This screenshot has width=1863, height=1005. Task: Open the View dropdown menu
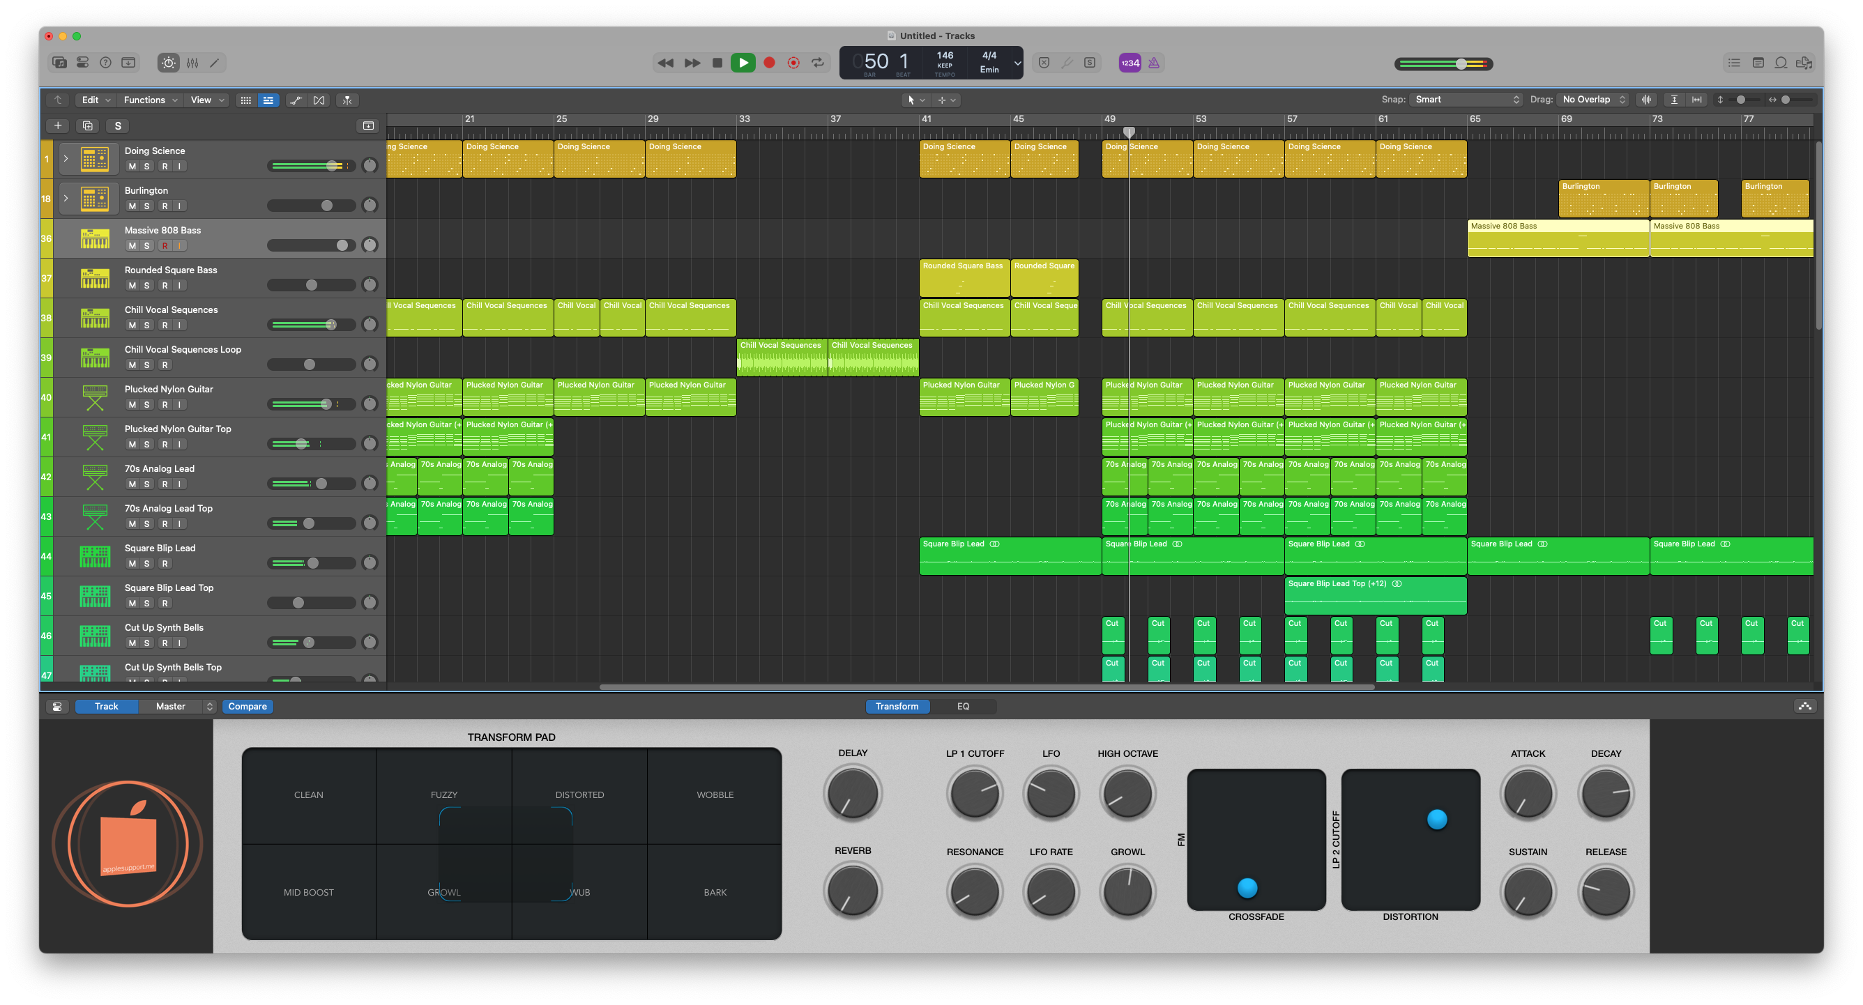tap(208, 100)
